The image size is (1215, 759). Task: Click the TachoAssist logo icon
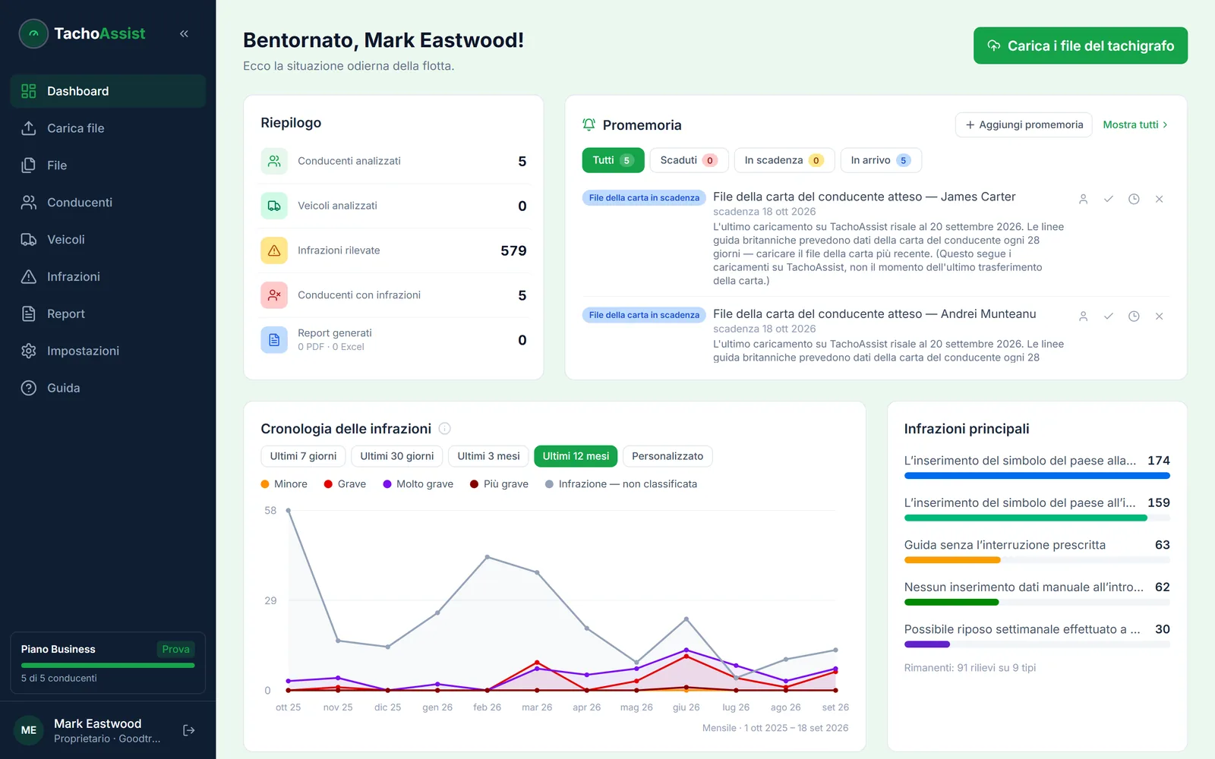point(33,33)
